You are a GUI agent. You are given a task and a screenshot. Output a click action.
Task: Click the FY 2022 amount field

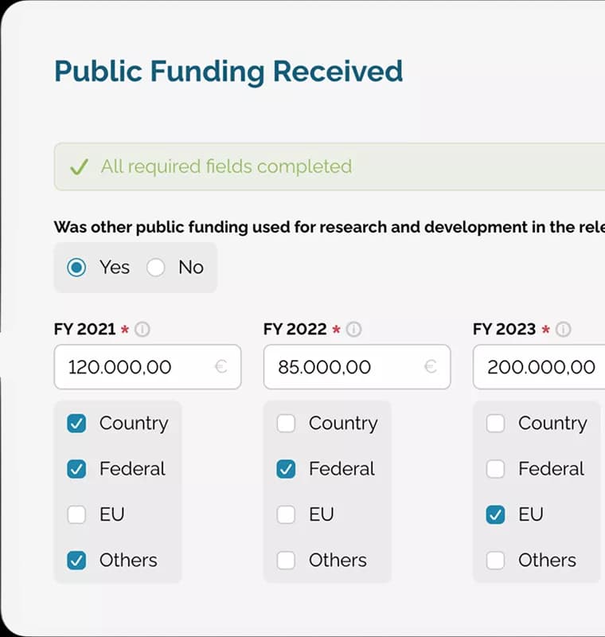click(357, 367)
